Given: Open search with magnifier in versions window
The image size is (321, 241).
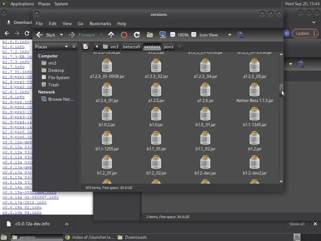Looking at the screenshot, I should [x=240, y=35].
